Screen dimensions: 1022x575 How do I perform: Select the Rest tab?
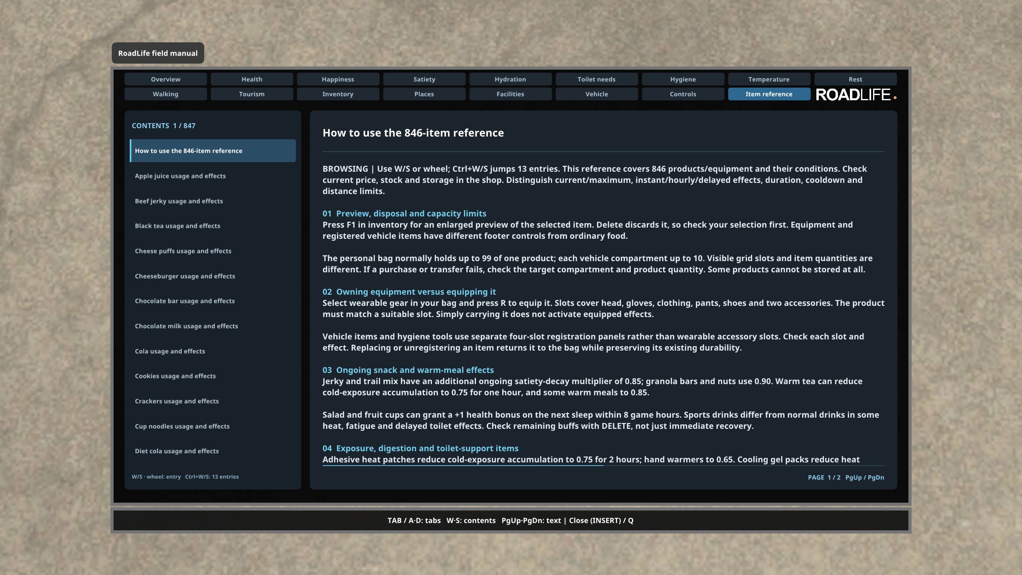pos(856,79)
